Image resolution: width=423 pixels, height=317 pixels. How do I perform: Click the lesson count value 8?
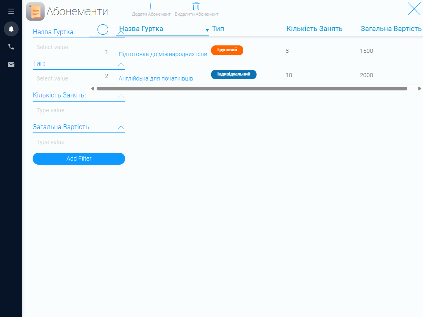point(287,51)
